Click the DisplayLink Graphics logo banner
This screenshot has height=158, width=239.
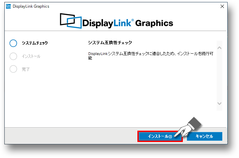tap(116, 21)
